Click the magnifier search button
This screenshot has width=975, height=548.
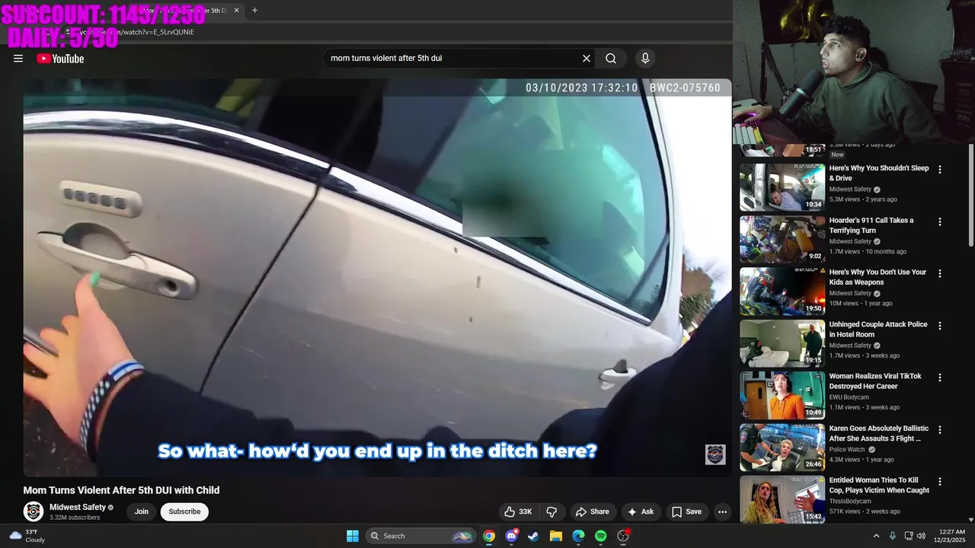[x=611, y=59]
